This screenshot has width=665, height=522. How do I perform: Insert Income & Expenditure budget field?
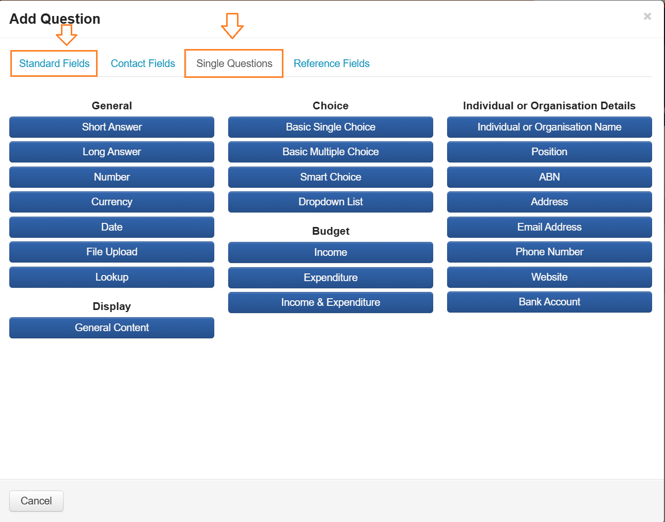point(330,303)
